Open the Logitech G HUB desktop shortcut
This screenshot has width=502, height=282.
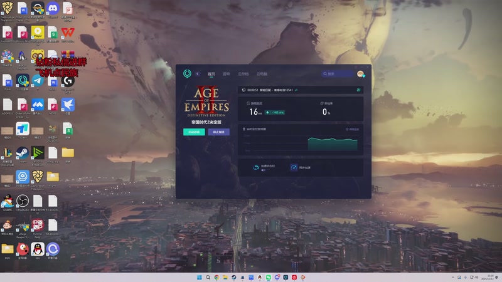pos(68,81)
